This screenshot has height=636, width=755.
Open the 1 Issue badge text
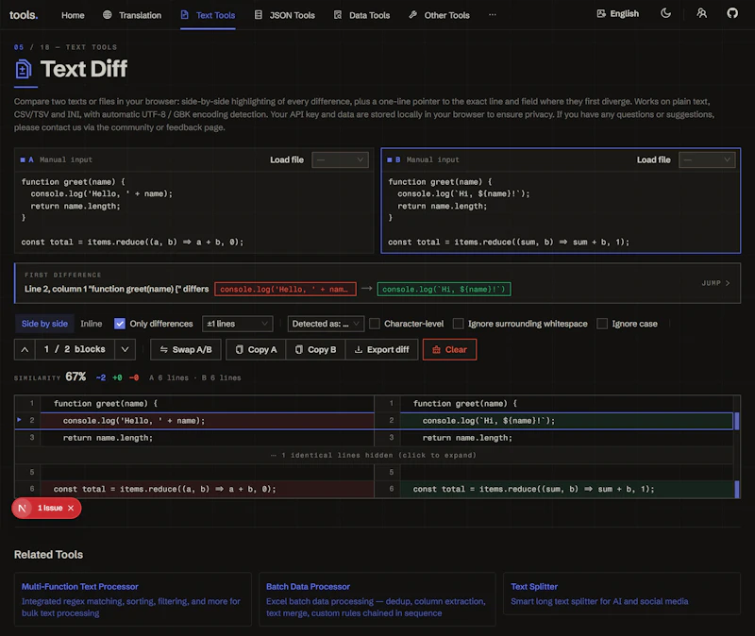point(50,508)
